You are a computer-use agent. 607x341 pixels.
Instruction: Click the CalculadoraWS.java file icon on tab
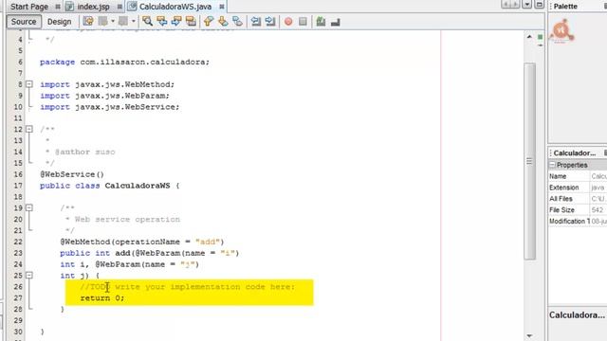[x=133, y=7]
